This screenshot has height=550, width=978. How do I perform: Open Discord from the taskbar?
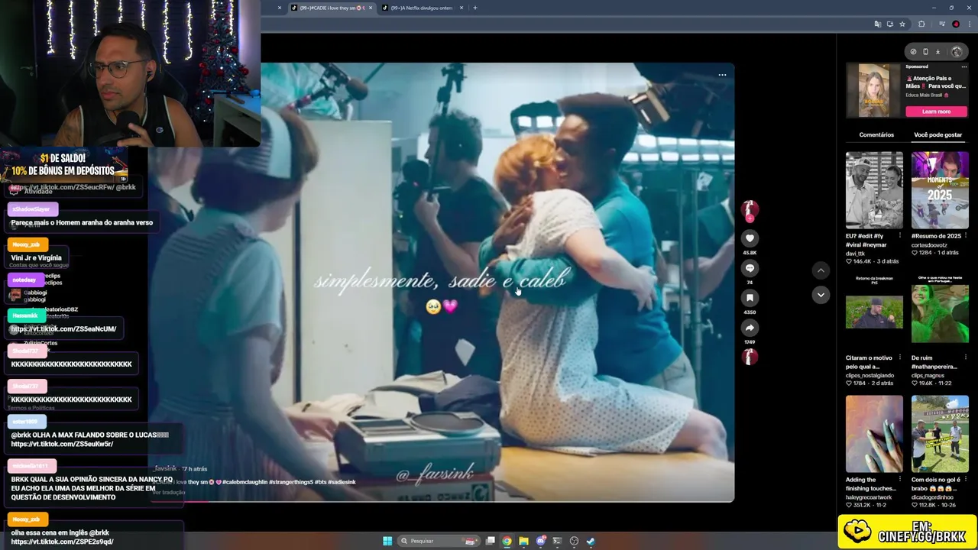(x=541, y=541)
